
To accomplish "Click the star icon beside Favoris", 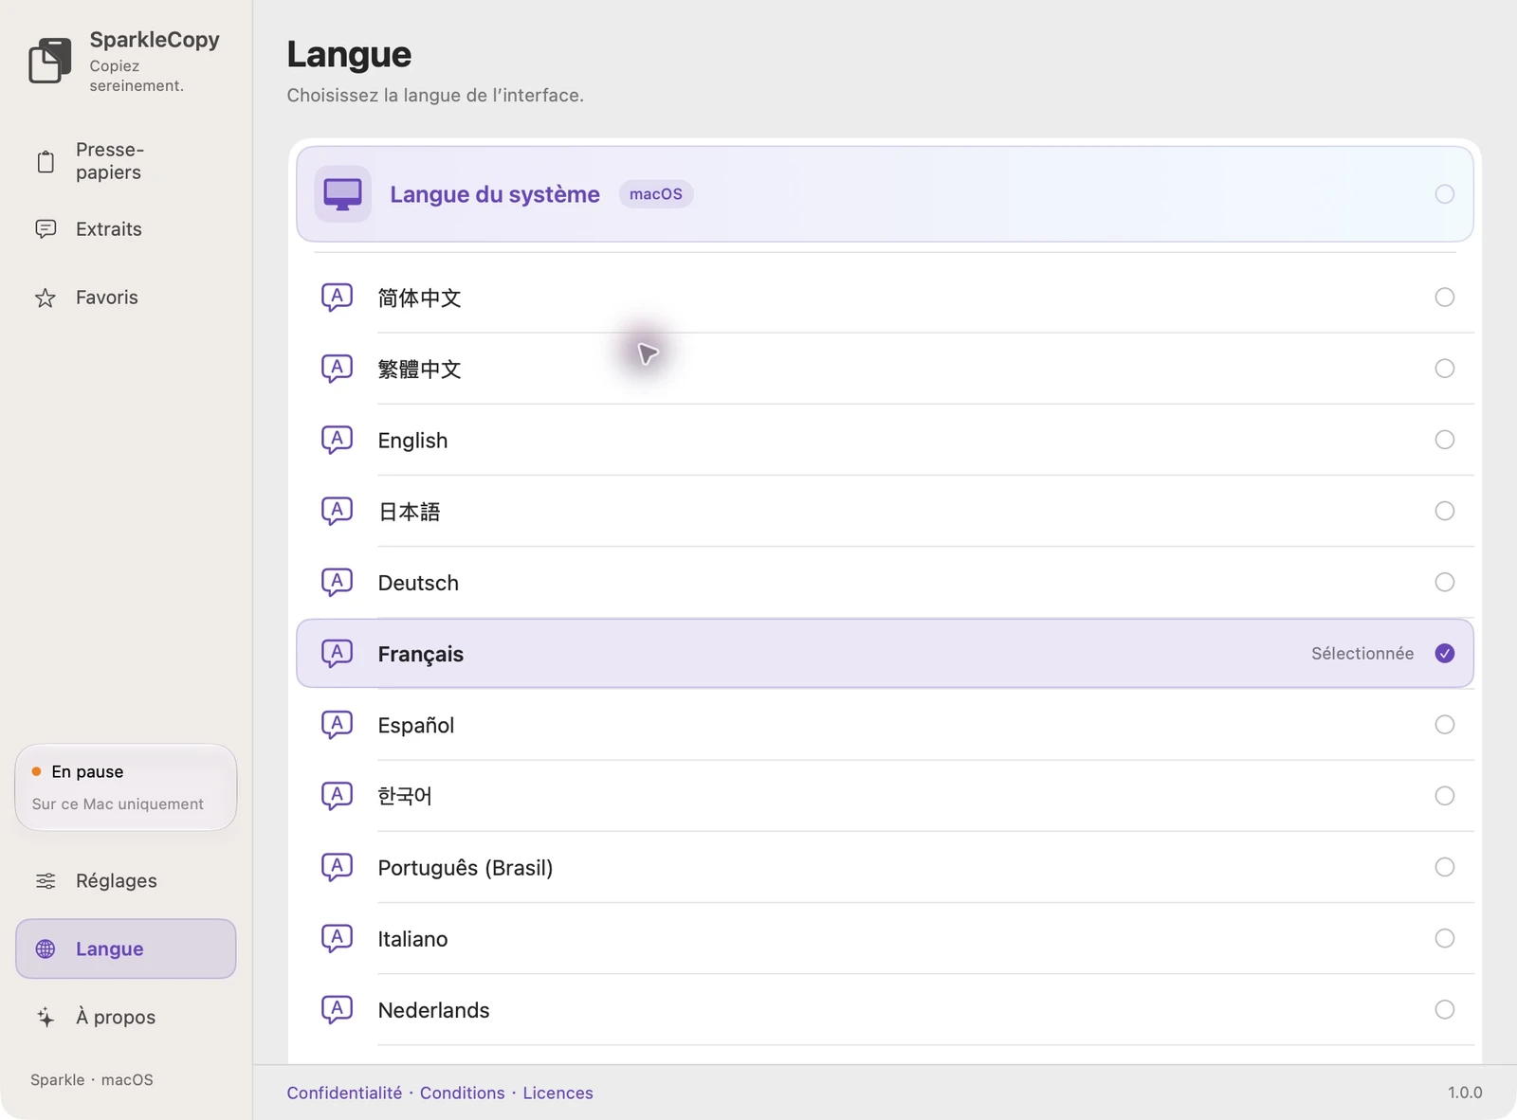I will click(46, 298).
